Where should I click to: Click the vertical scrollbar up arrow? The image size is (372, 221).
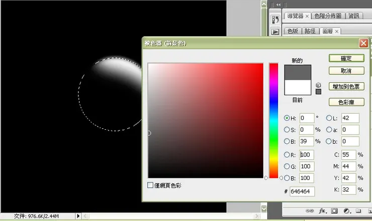(x=264, y=4)
